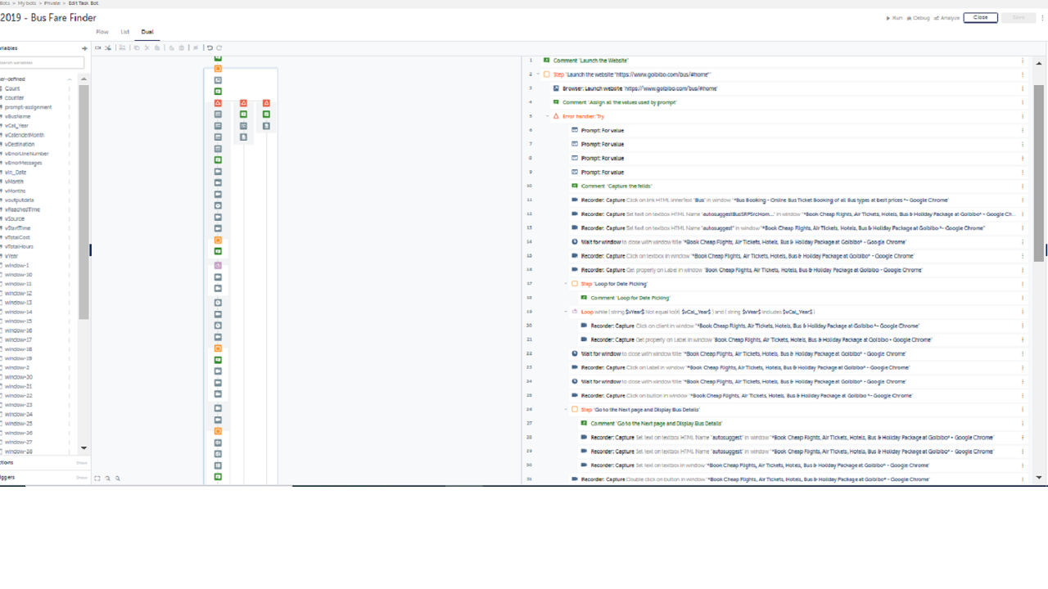Open three-dot menu for line 1 comment
This screenshot has height=589, width=1048.
[1022, 61]
